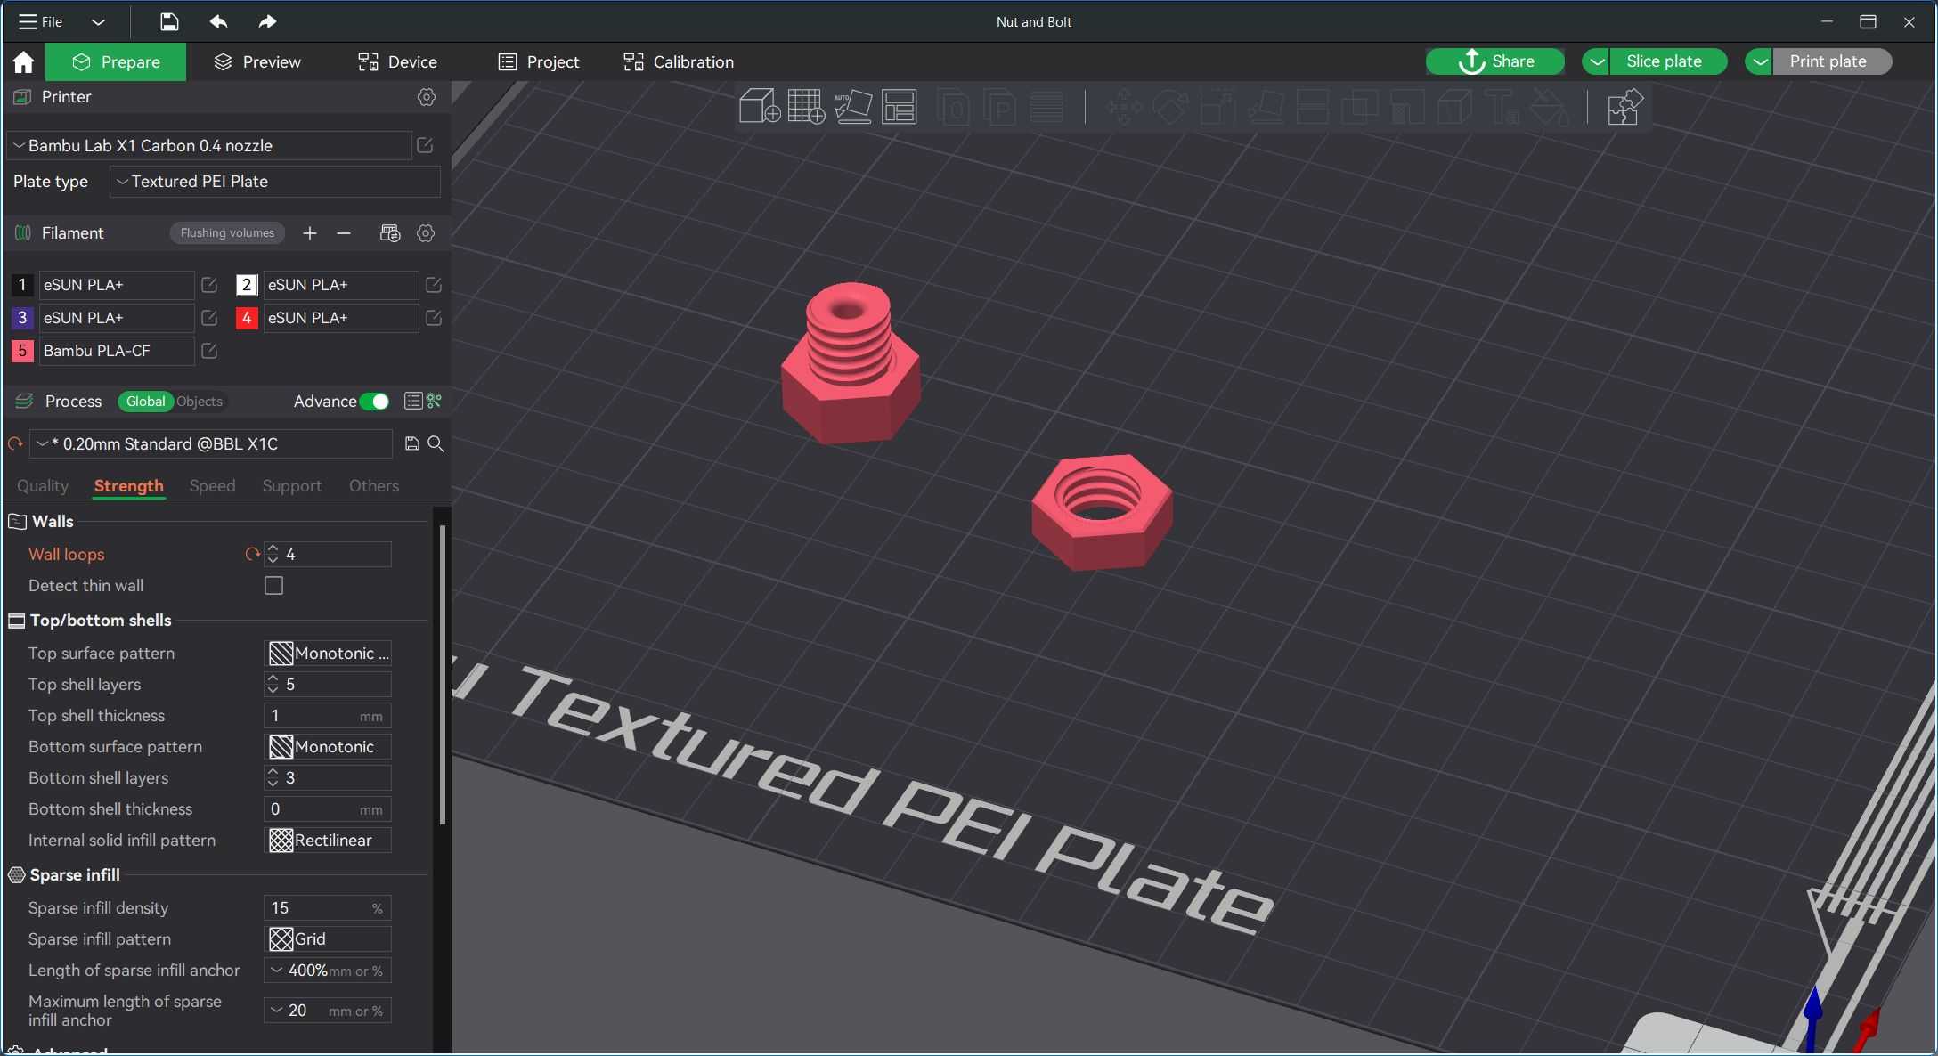
Task: Open the File menu dropdown arrow
Action: coord(98,21)
